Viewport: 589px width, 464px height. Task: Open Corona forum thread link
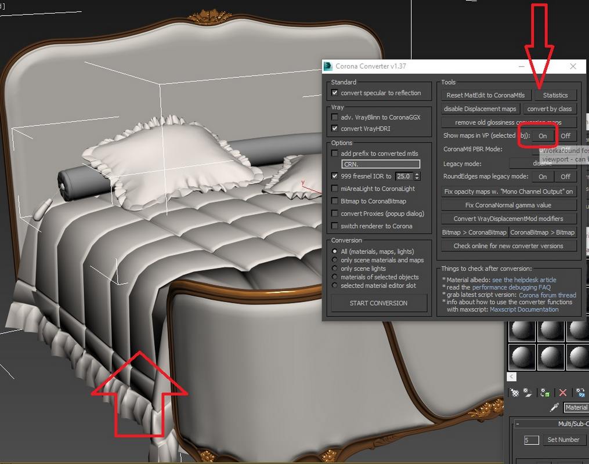(x=547, y=295)
